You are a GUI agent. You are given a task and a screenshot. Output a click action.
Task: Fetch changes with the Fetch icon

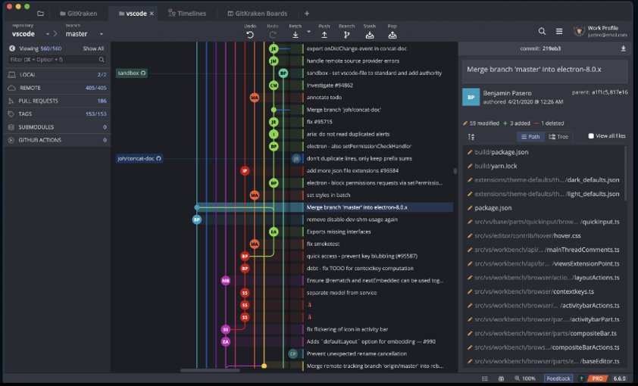point(296,35)
